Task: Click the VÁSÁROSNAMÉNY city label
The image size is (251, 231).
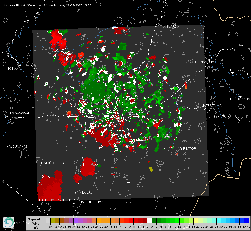Action: (200, 62)
